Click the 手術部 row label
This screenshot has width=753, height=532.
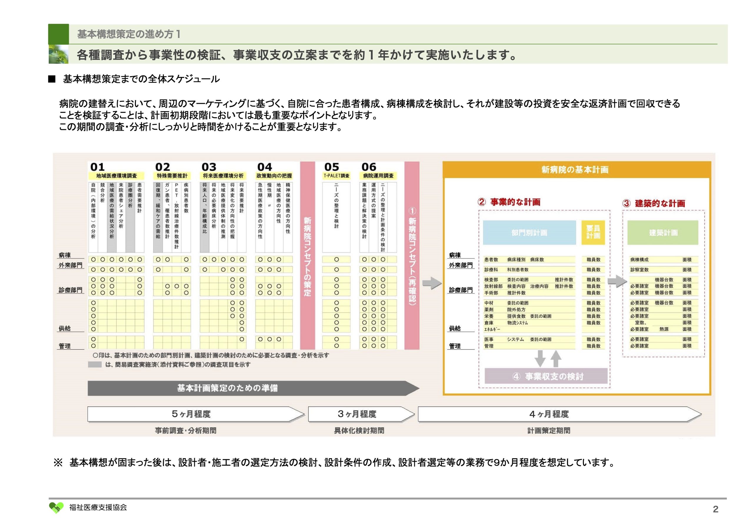point(491,293)
